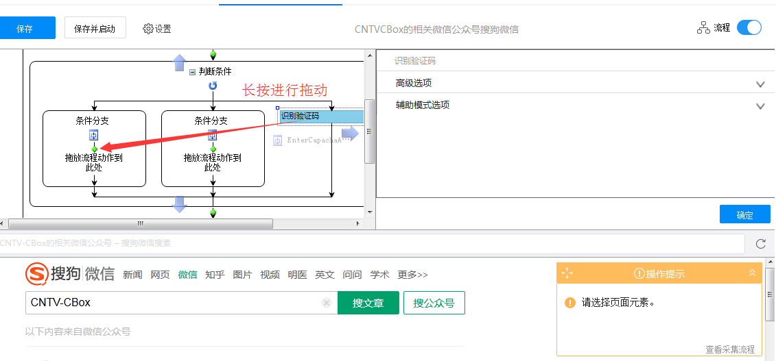Click the loop icon under 判断条件
This screenshot has width=776, height=361.
(213, 86)
